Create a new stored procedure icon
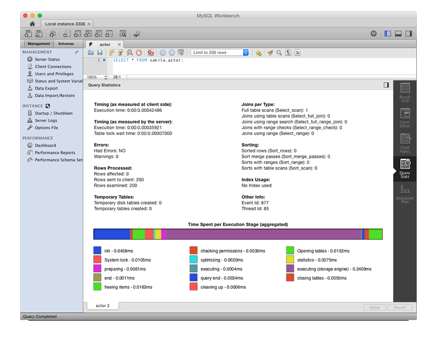The height and width of the screenshot is (349, 437). [98, 34]
